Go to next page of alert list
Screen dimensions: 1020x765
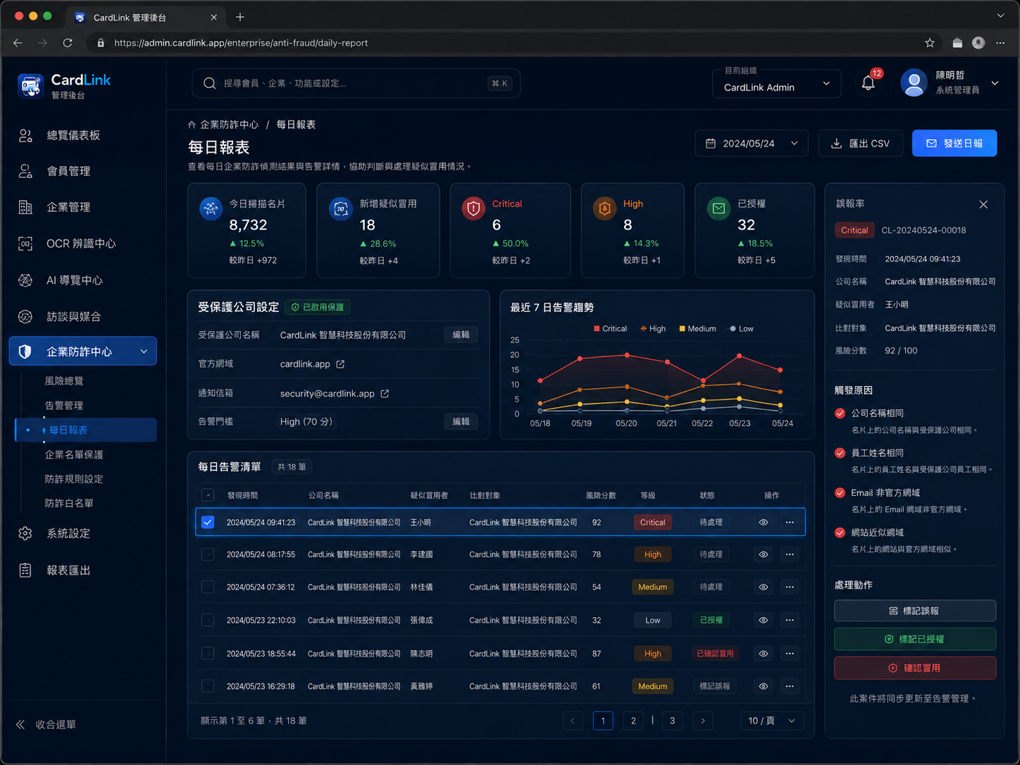tap(702, 721)
